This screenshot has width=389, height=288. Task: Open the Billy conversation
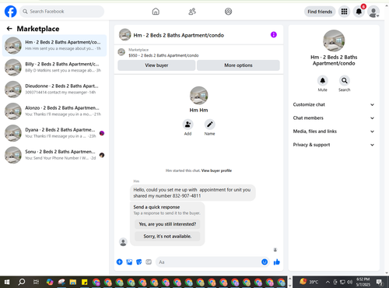54,67
